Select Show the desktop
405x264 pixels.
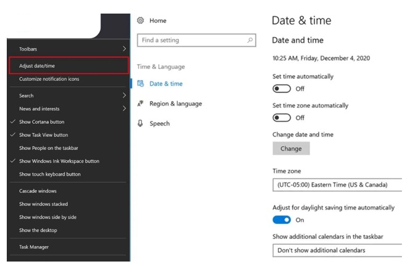(x=38, y=230)
